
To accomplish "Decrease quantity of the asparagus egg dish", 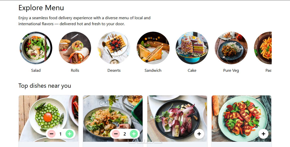I will 52,134.
